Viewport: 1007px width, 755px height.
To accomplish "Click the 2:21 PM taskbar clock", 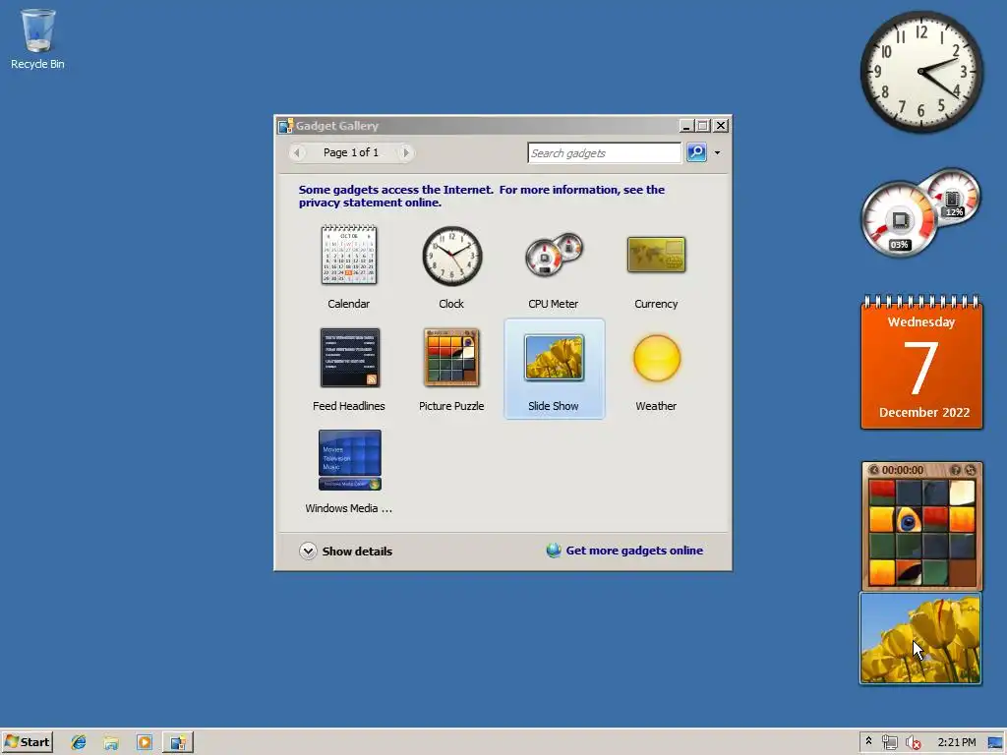I will [957, 742].
